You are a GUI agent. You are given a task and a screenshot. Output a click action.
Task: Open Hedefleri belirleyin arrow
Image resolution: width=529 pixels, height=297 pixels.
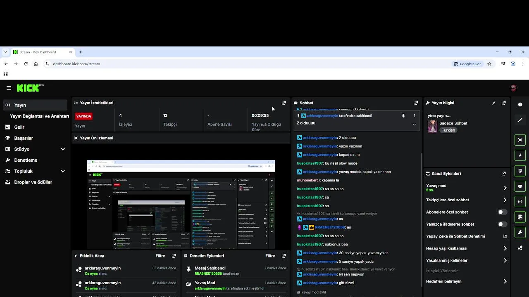pyautogui.click(x=505, y=281)
